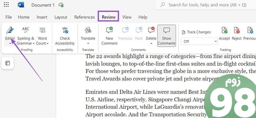
Task: Go to Next comment
Action: coord(139,34)
